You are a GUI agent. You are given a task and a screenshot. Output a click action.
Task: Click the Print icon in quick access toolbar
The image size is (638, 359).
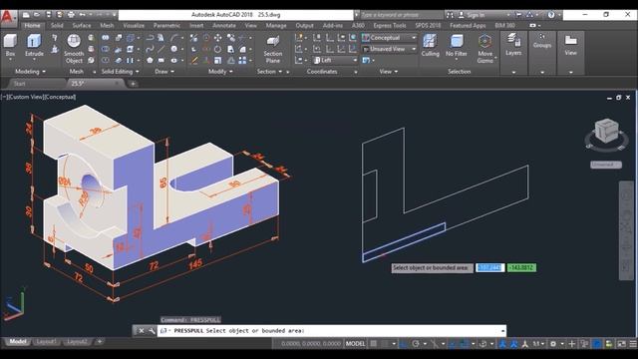71,15
